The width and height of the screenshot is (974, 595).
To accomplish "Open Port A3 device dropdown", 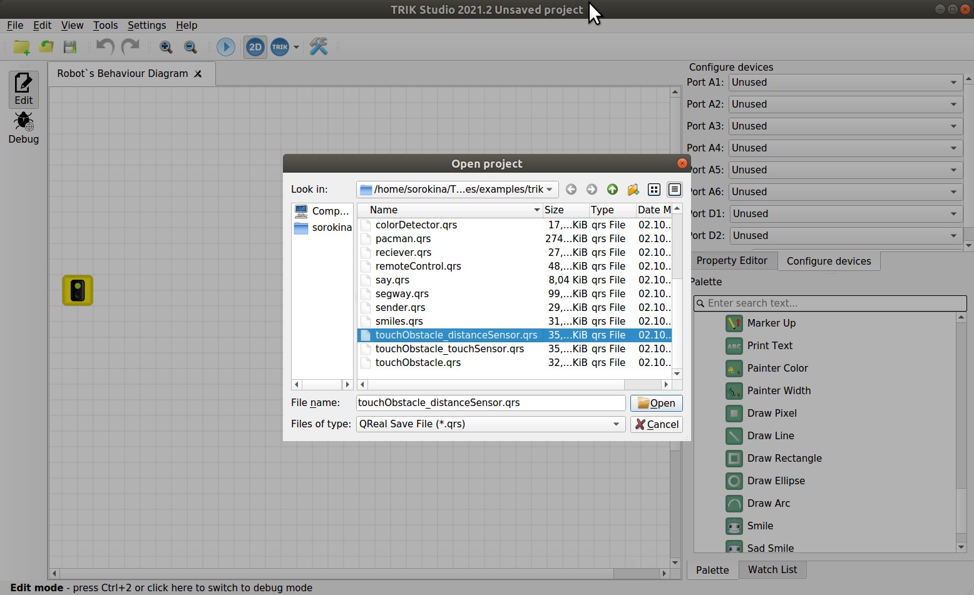I will [x=845, y=126].
